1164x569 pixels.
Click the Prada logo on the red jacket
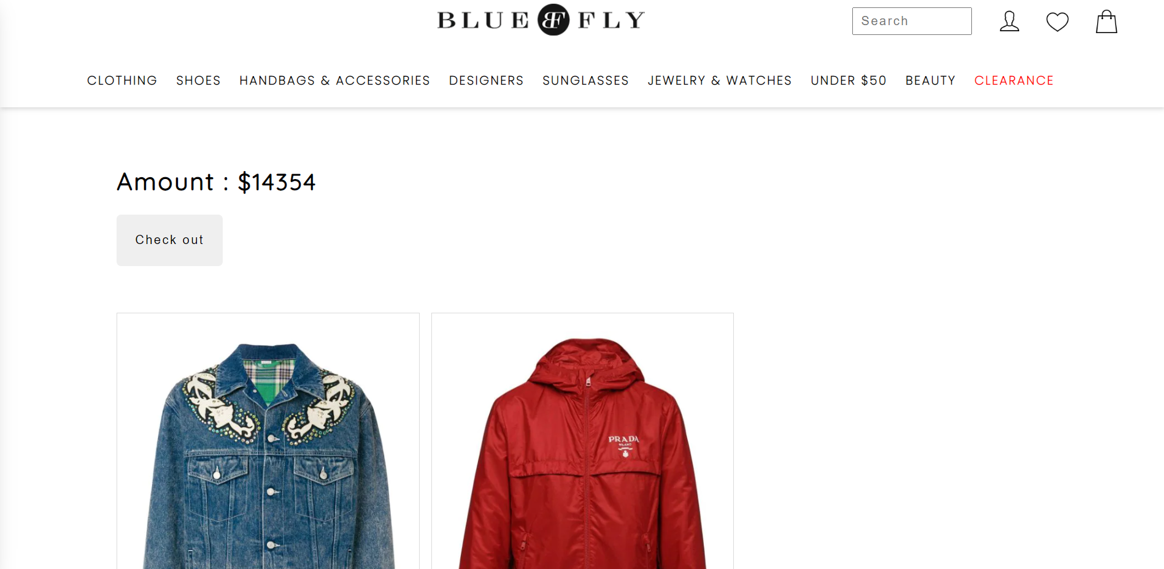coord(624,446)
